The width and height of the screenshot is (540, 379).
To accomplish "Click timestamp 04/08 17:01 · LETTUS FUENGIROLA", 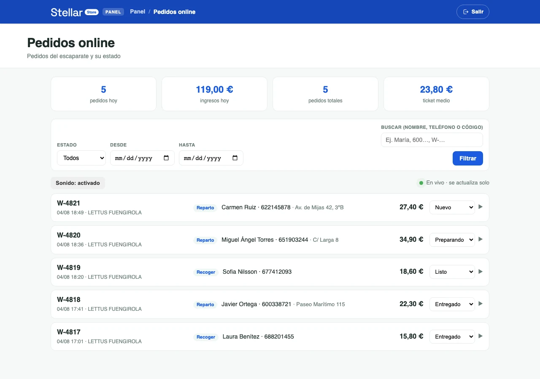I will coord(99,342).
